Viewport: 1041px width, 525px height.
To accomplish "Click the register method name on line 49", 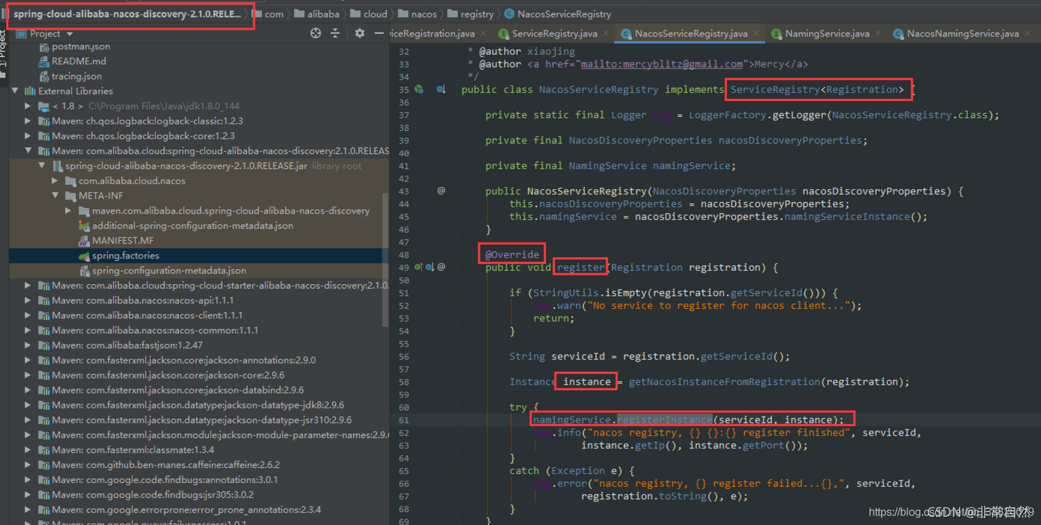I will [x=581, y=267].
